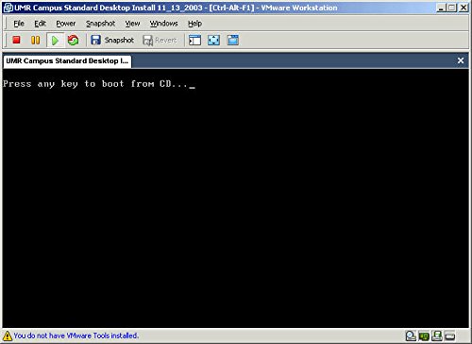The width and height of the screenshot is (472, 344).
Task: Open the Power menu
Action: (66, 24)
